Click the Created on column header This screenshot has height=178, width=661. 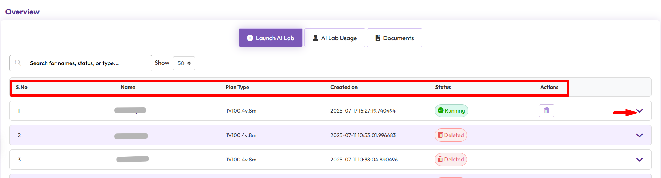point(344,87)
